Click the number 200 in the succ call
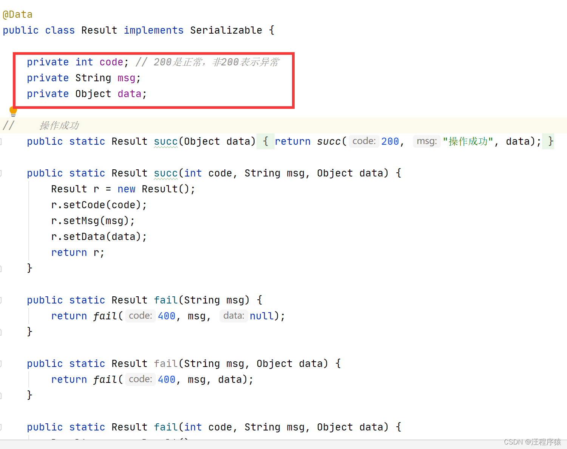Image resolution: width=567 pixels, height=449 pixels. tap(390, 141)
